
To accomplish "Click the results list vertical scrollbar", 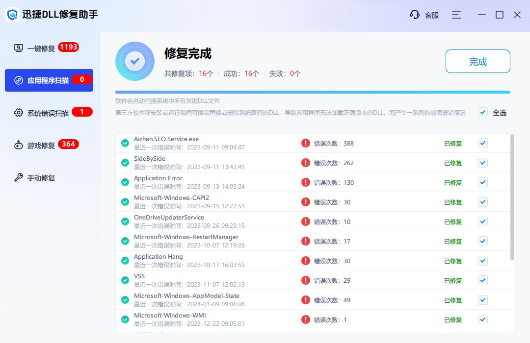I will (512, 197).
